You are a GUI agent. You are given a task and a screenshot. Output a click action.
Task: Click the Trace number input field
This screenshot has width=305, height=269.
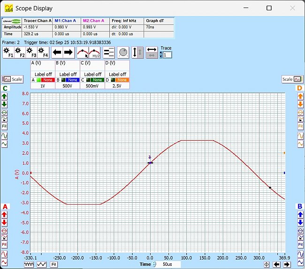click(x=168, y=55)
